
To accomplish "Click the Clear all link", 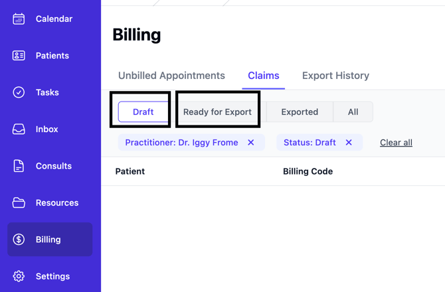I will pos(396,143).
